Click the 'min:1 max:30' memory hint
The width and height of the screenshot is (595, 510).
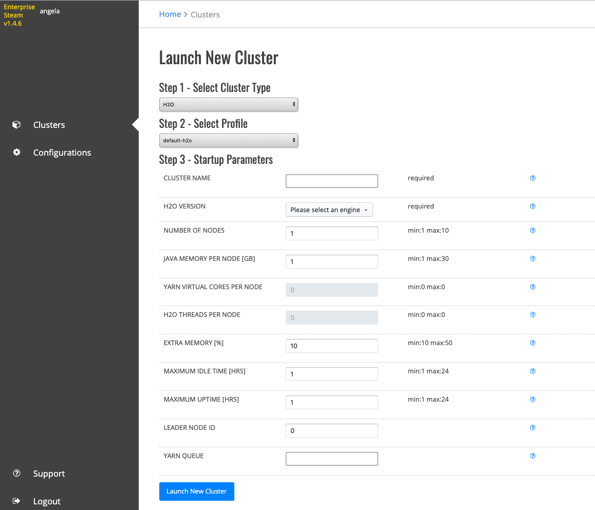point(428,259)
